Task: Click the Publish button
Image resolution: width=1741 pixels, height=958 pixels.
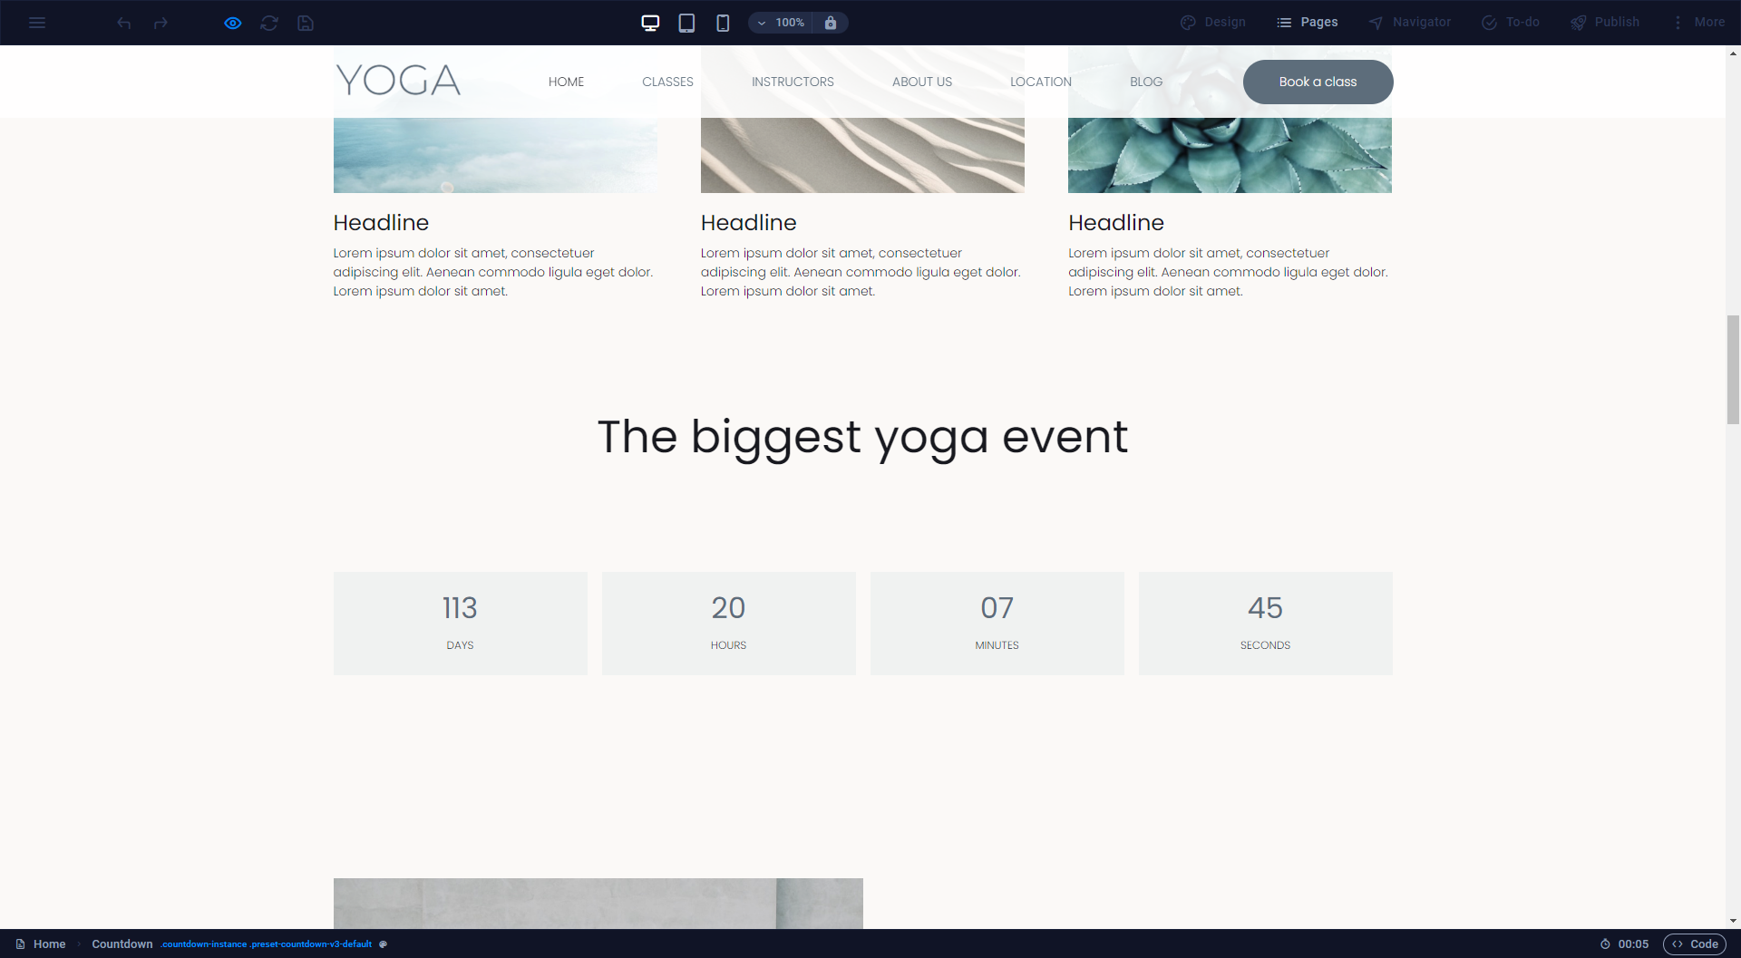Action: tap(1605, 23)
